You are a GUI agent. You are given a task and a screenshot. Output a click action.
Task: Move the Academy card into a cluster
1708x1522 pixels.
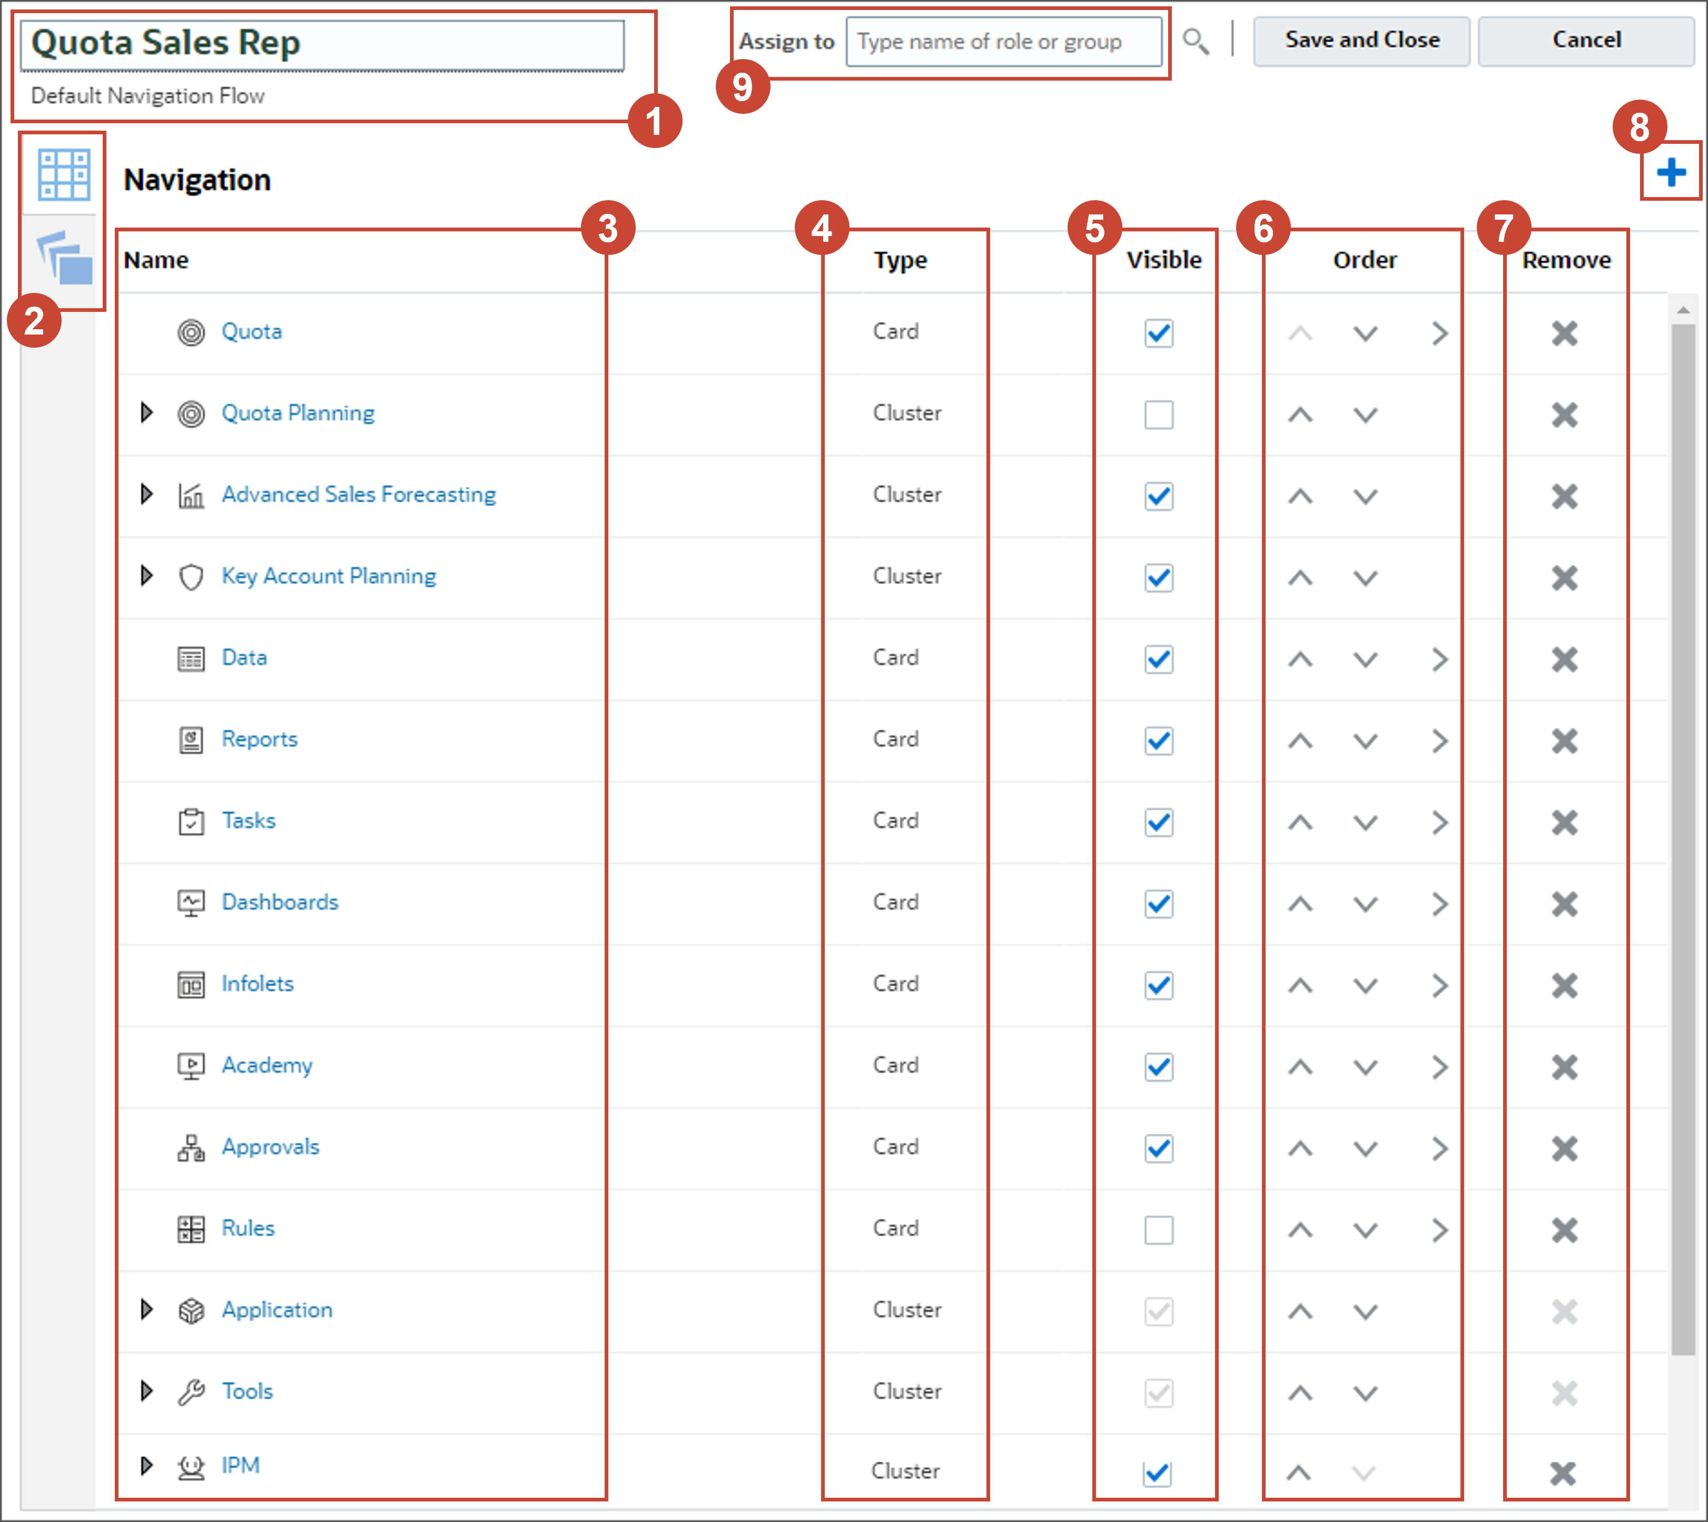[1439, 1067]
